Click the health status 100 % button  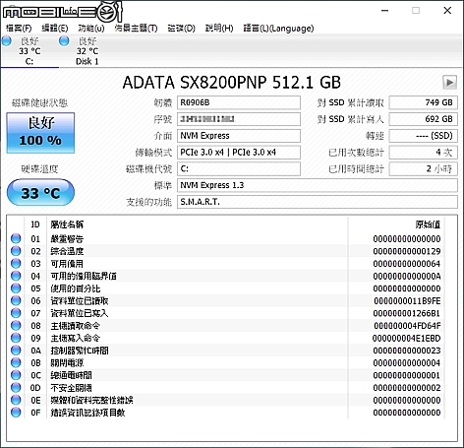point(40,133)
